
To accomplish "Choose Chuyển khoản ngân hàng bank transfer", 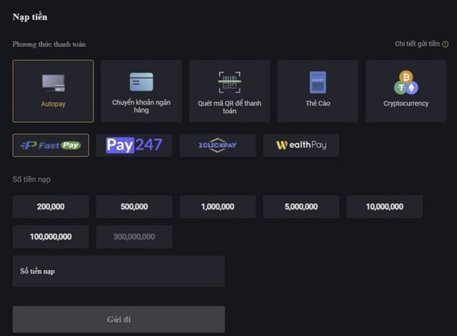I will 141,91.
